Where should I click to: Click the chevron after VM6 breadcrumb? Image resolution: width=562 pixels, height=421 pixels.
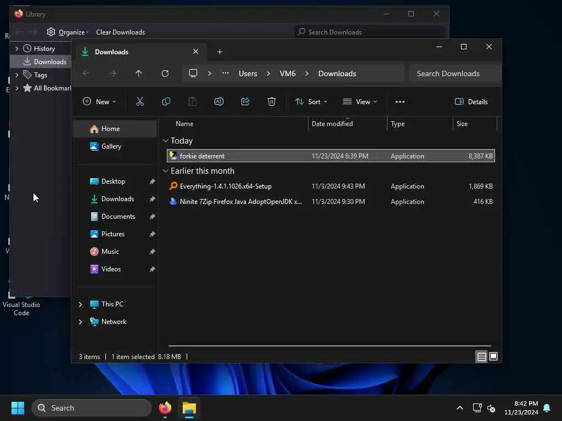307,73
